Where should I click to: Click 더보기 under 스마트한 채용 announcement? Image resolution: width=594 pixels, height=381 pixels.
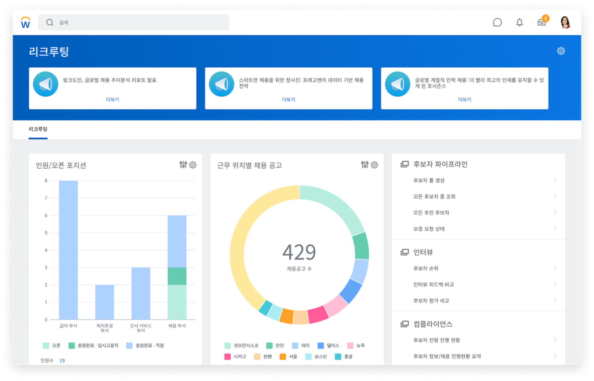tap(289, 100)
